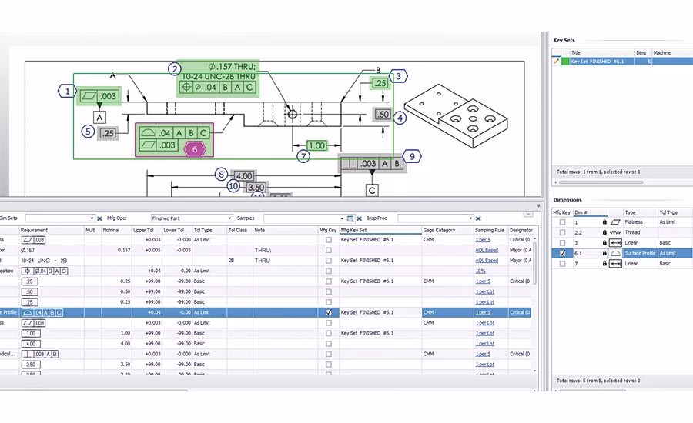Check the Mfg Key box for Dim 7
This screenshot has width=693, height=423.
pyautogui.click(x=562, y=264)
